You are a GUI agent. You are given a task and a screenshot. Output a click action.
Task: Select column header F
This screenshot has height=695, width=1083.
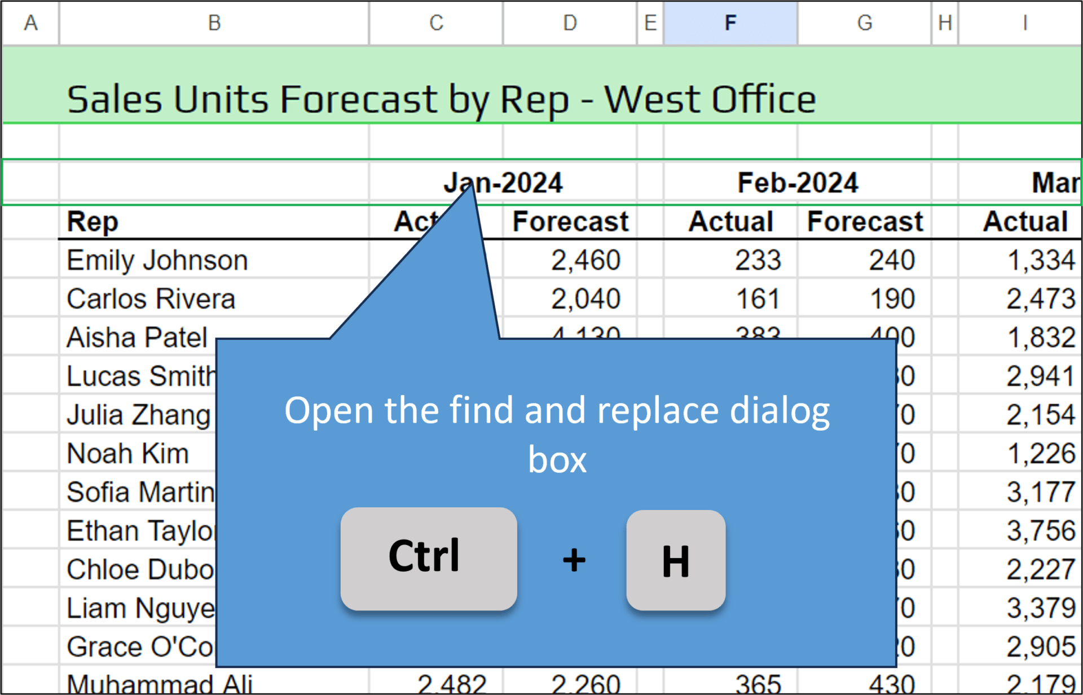[x=730, y=23]
